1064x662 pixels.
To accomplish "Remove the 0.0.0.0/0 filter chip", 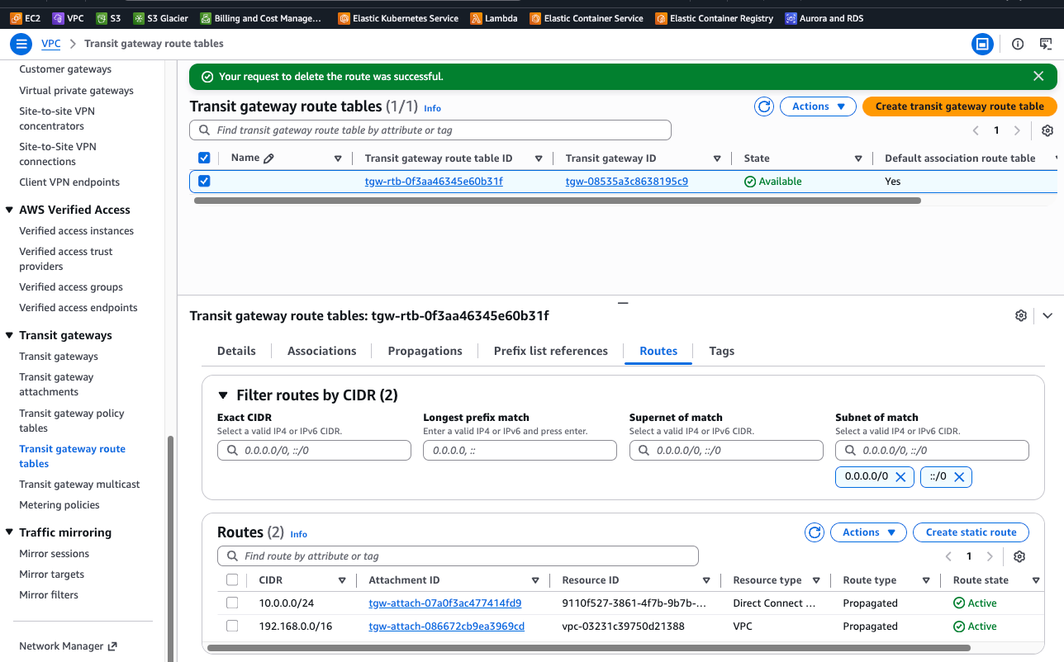I will [x=900, y=476].
